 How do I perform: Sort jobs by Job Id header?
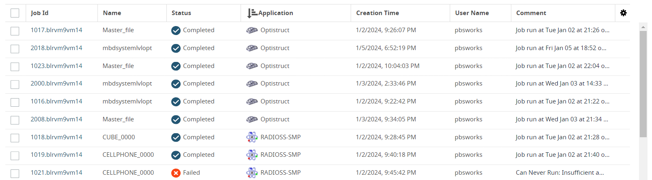[x=40, y=13]
